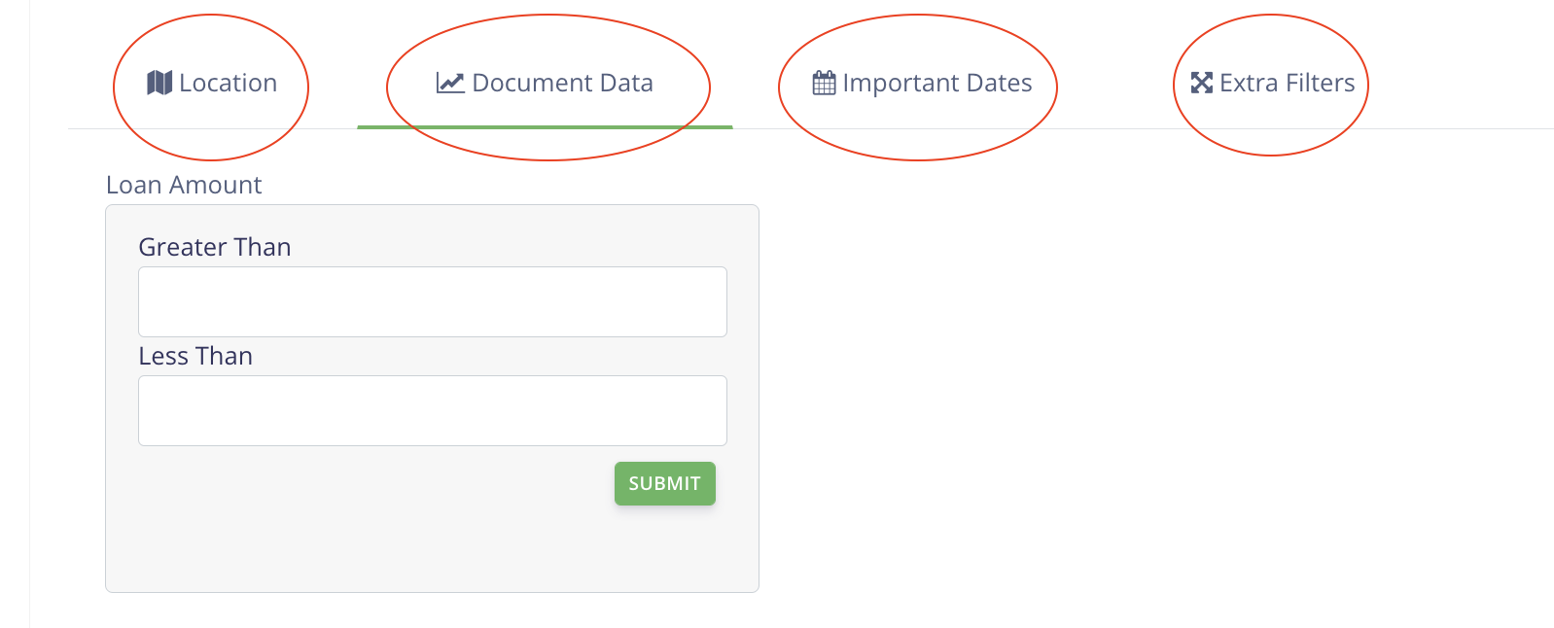Click into the Less Than input box
This screenshot has width=1554, height=628.
click(433, 411)
